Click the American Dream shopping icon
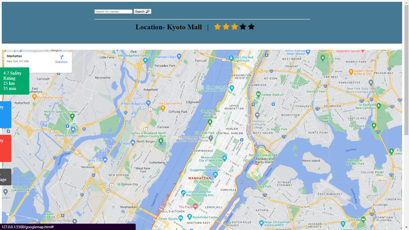409x230 pixels. [73, 129]
